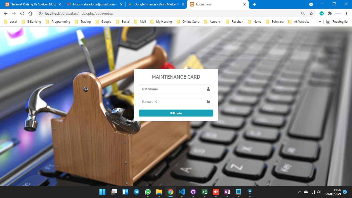Click the Username input field
This screenshot has height=198, width=352.
tap(173, 89)
